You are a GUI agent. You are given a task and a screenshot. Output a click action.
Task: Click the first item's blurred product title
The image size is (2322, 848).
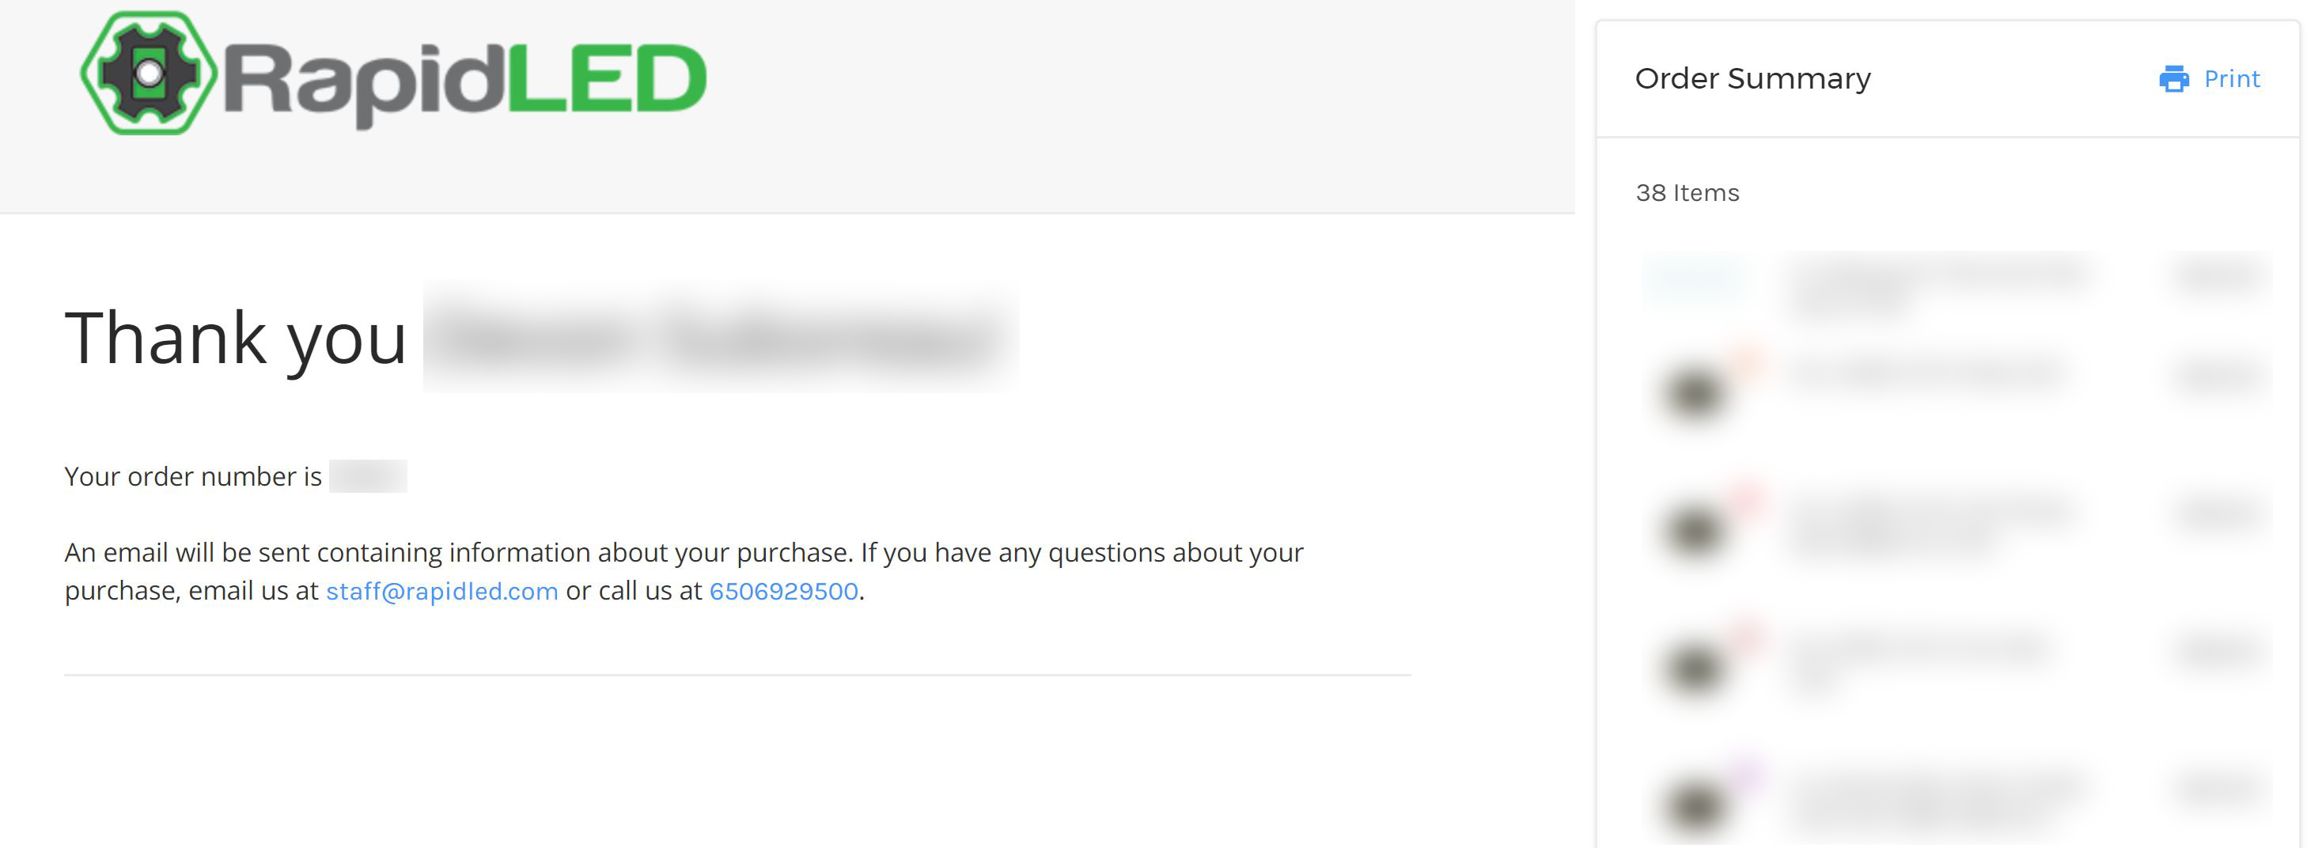(1938, 286)
